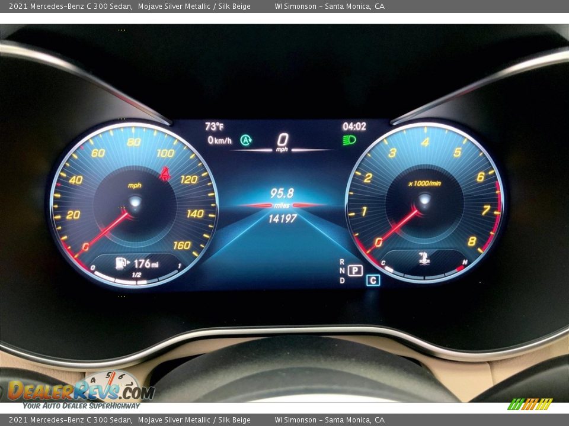Click the 04:02 clock display
This screenshot has height=426, width=569.
click(354, 126)
